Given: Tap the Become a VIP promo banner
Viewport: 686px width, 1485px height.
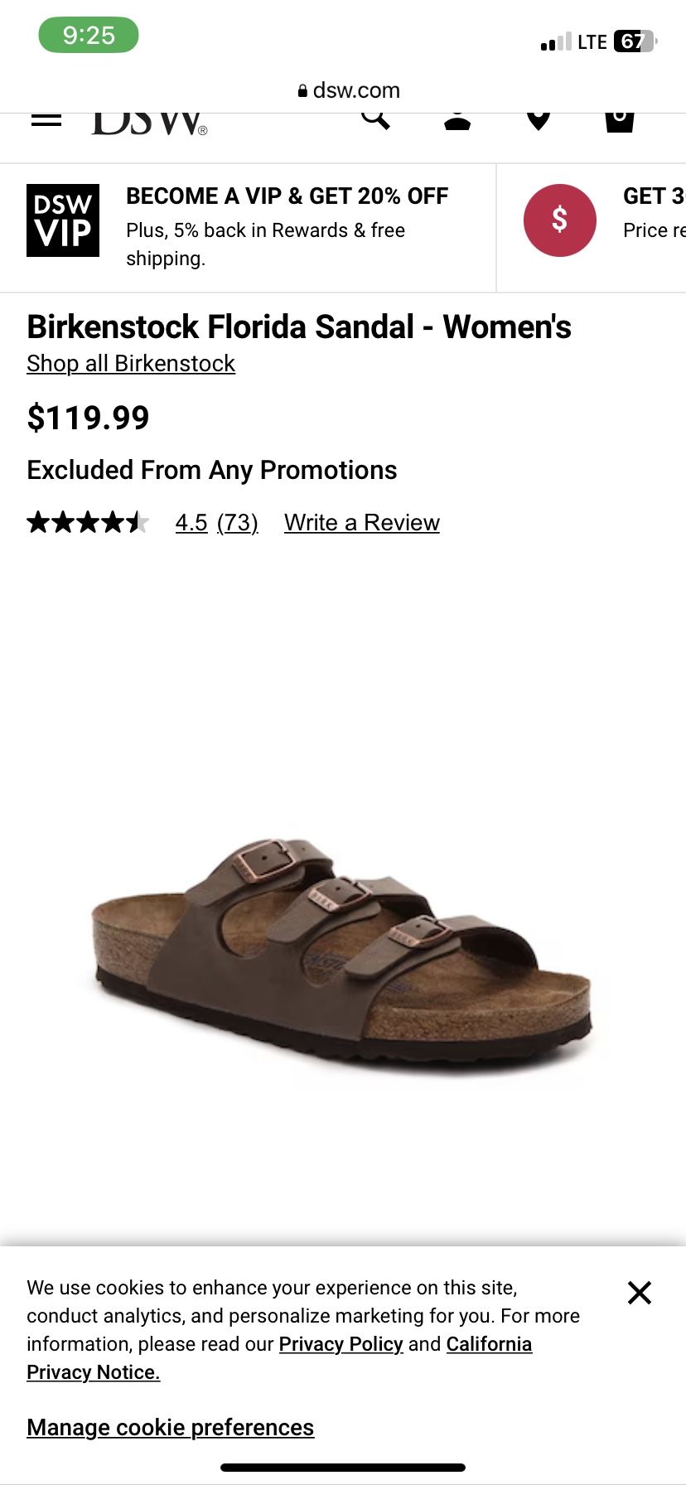Looking at the screenshot, I should pos(248,228).
